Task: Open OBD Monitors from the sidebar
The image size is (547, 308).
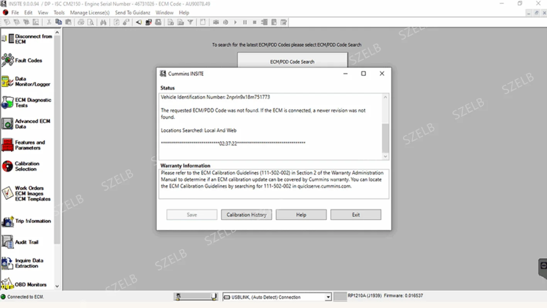Action: (24, 285)
